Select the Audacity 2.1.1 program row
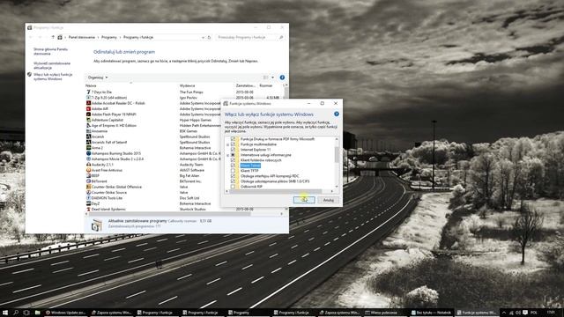Screen dimensions: 564x317 coord(102,165)
